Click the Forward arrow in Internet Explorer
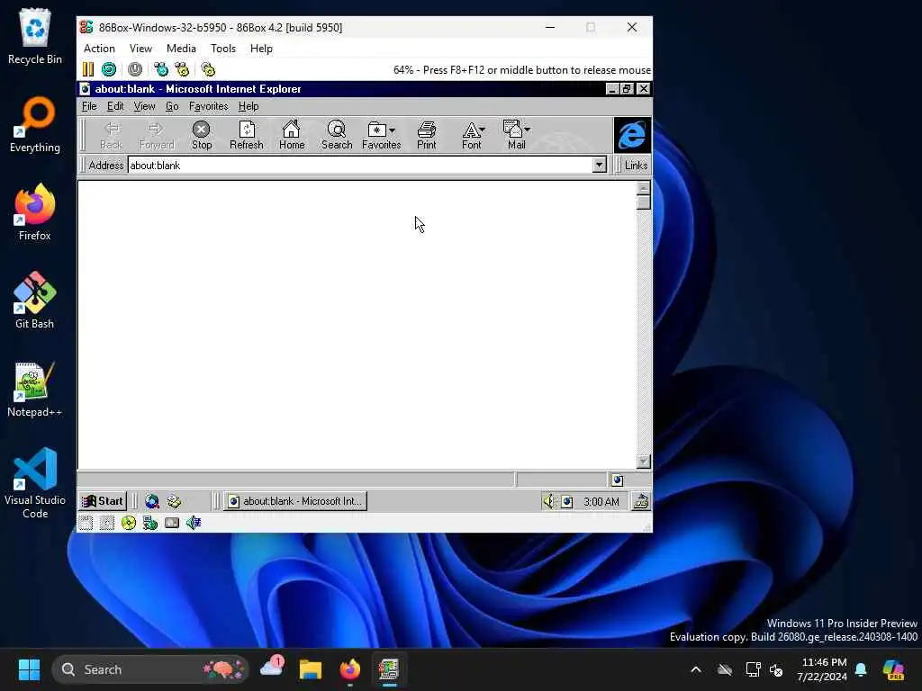This screenshot has height=691, width=922. tap(157, 135)
